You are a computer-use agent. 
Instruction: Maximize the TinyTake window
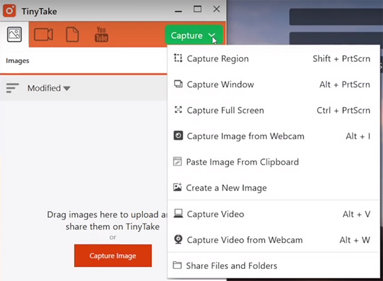(x=197, y=10)
